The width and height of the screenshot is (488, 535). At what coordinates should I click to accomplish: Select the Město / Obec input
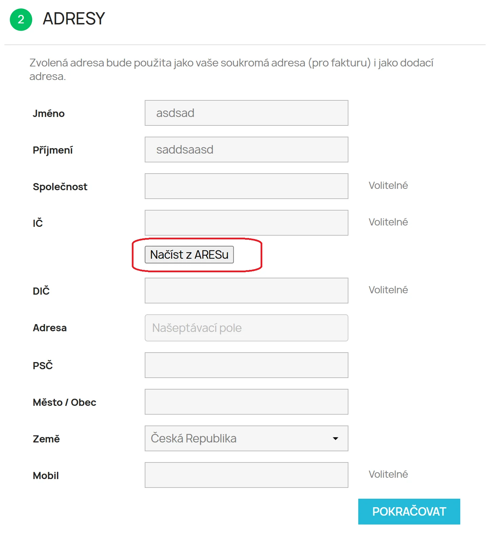pos(246,402)
